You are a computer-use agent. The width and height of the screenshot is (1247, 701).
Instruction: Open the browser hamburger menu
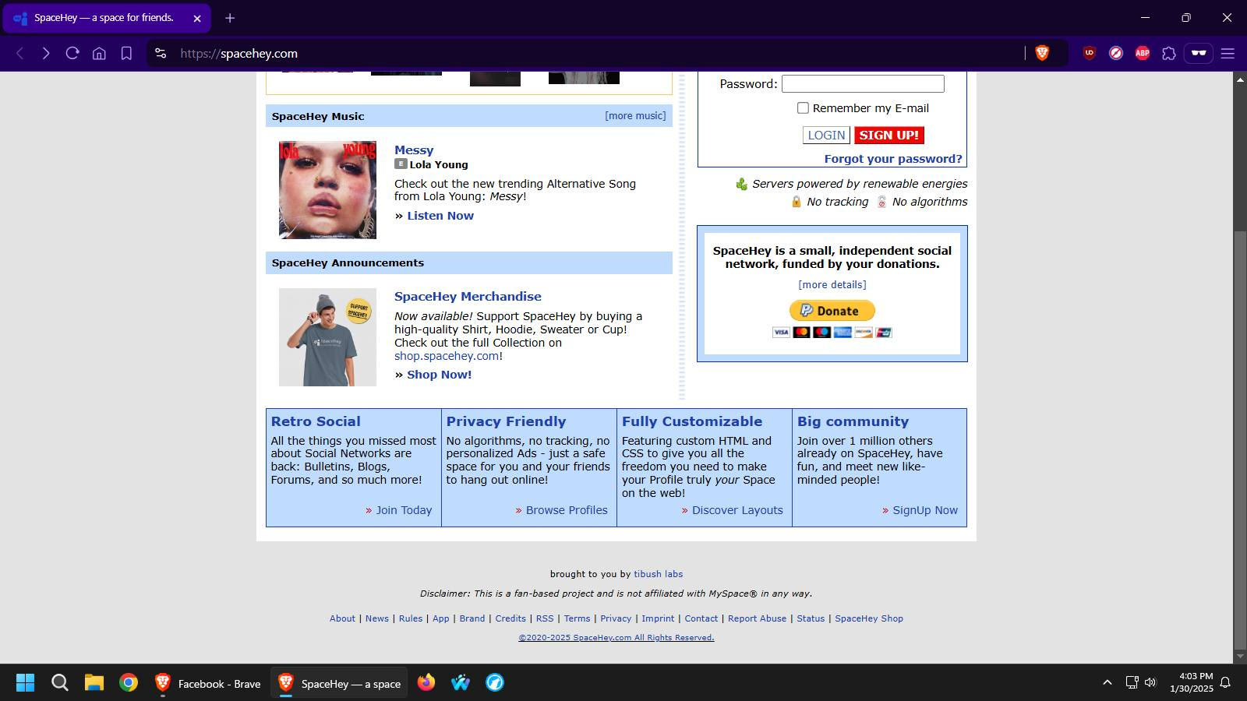coord(1228,53)
